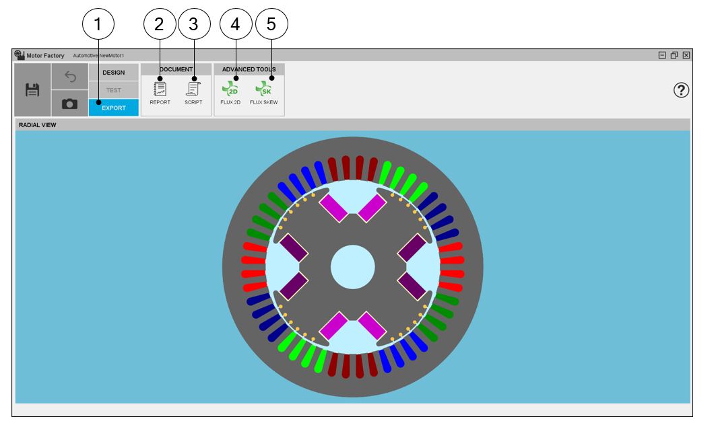
Task: Click the undo arrow icon
Action: 70,77
